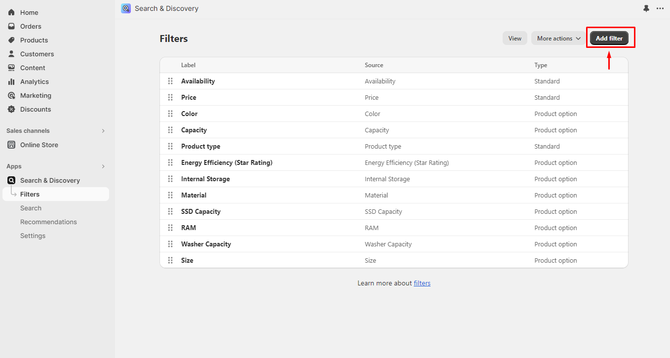Open Settings under Search & Discovery

(33, 236)
